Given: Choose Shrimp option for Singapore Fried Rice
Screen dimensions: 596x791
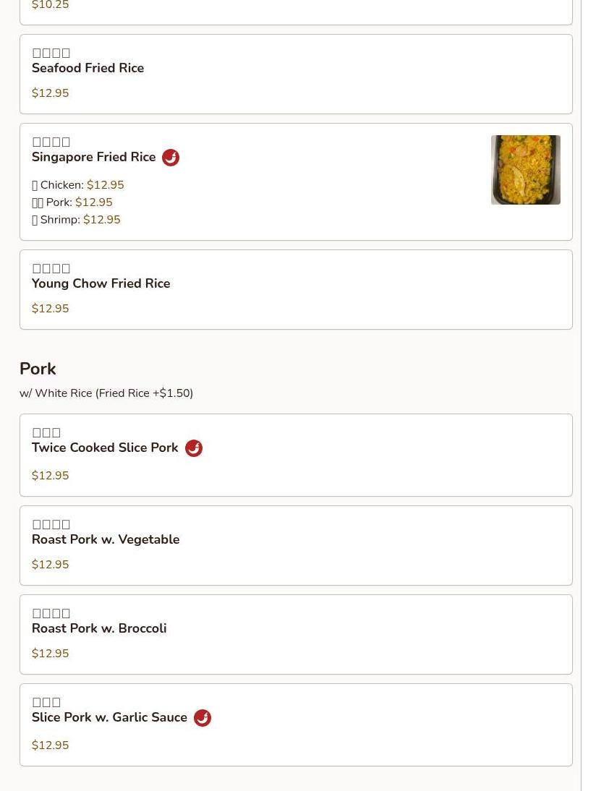Looking at the screenshot, I should click(76, 220).
